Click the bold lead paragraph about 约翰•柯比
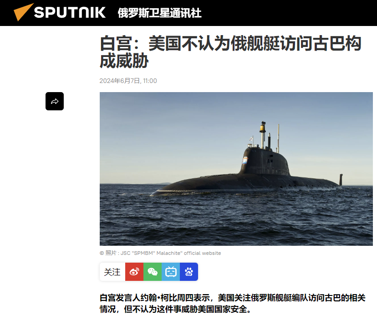 [x=233, y=303]
